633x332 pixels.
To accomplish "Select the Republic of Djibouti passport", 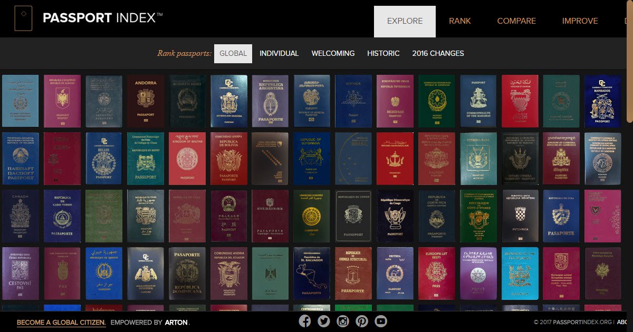I will click(104, 274).
